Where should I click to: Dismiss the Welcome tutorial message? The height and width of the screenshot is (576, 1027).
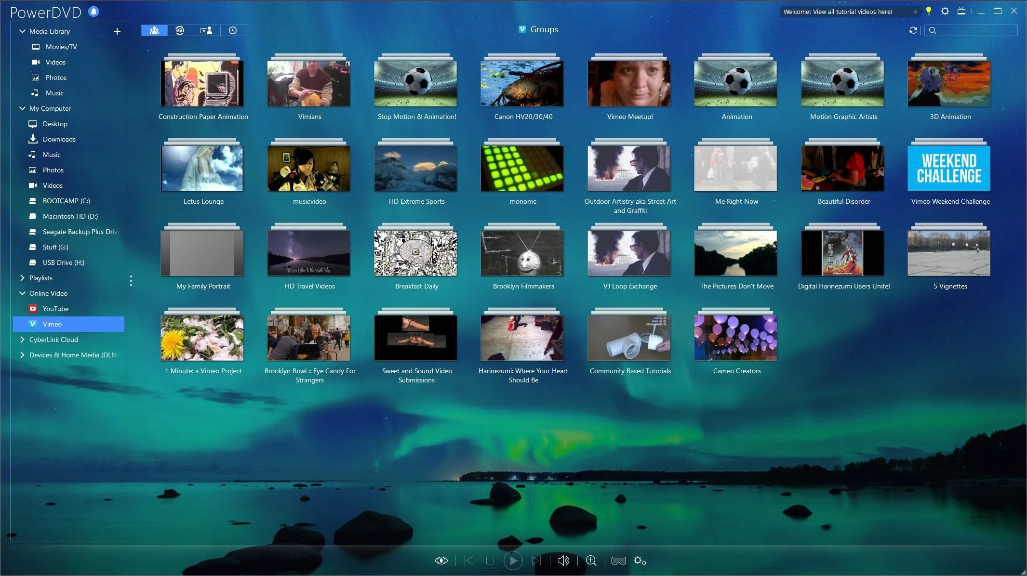click(915, 12)
